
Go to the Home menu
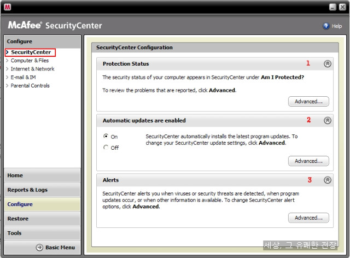pos(42,175)
